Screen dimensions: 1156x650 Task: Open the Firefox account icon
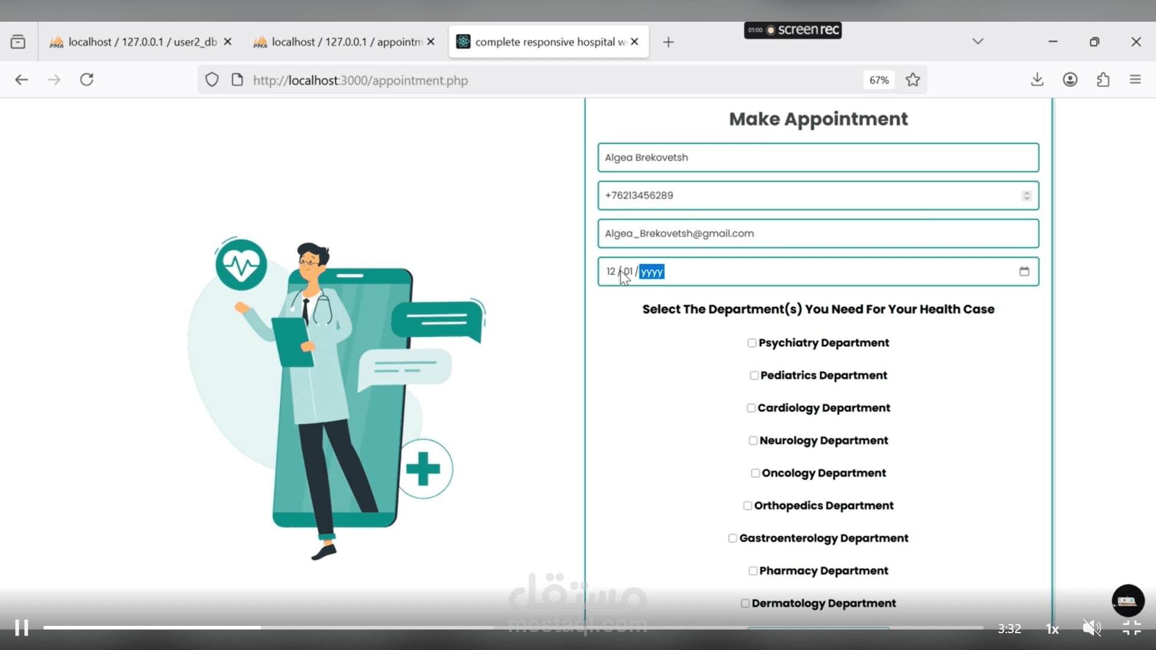click(x=1070, y=80)
